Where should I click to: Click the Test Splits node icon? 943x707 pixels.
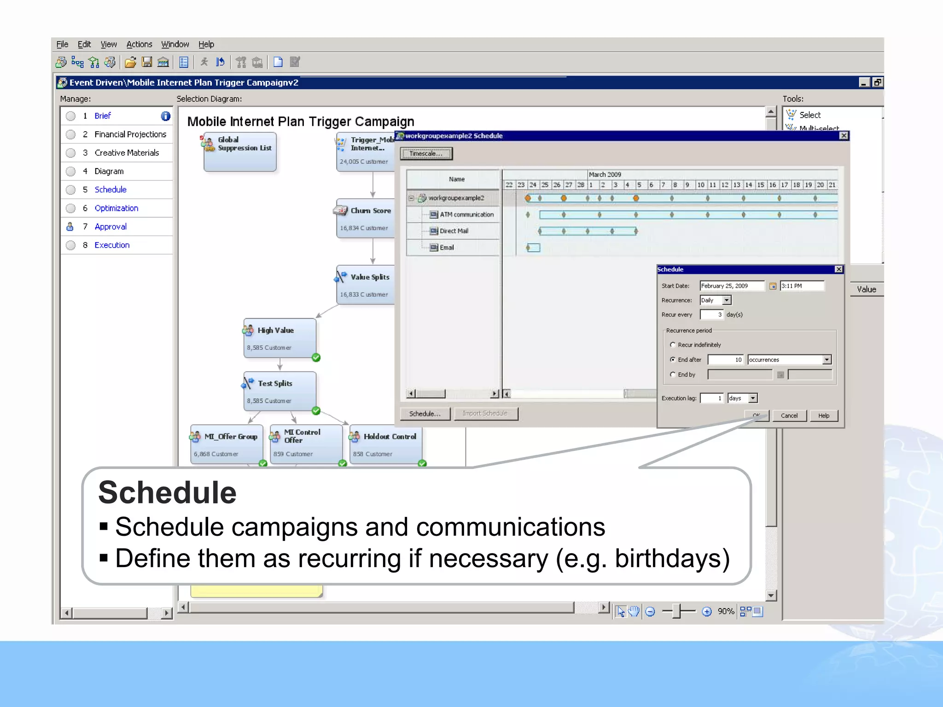(x=248, y=383)
